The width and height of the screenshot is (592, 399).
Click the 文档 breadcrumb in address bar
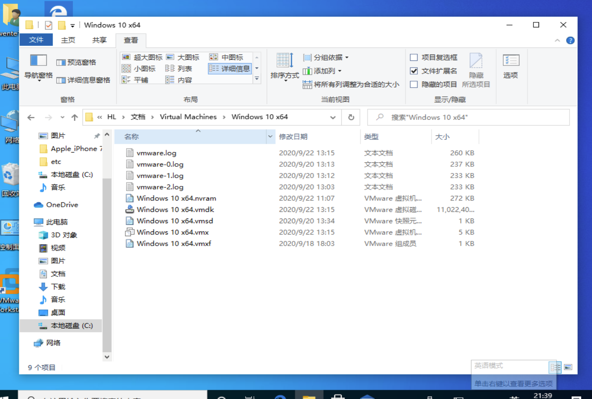138,117
